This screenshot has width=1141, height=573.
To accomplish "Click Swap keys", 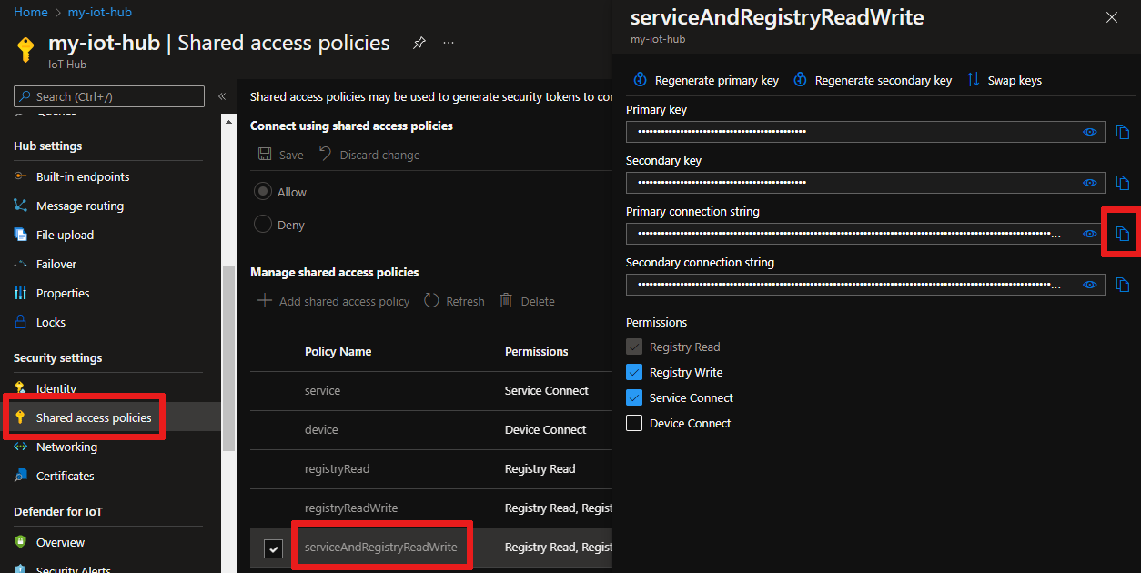I will click(x=1005, y=80).
